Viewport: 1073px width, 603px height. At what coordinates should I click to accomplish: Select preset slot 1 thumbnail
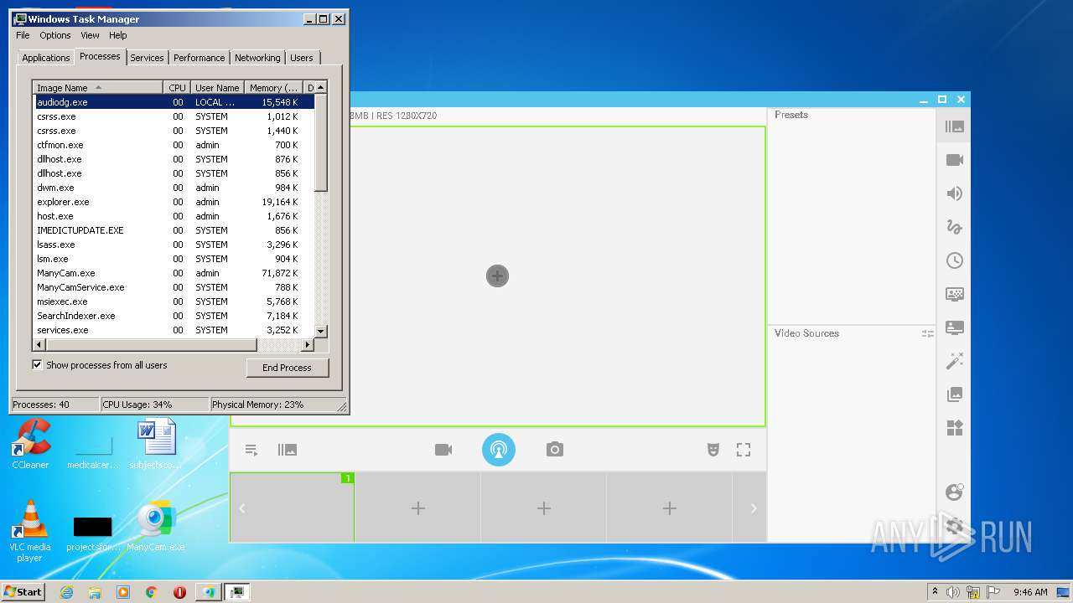point(292,508)
